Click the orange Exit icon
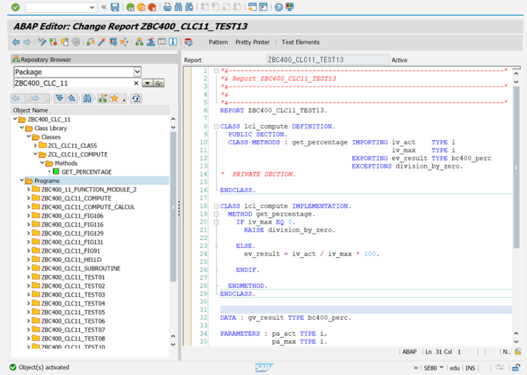This screenshot has width=527, height=375. (141, 7)
